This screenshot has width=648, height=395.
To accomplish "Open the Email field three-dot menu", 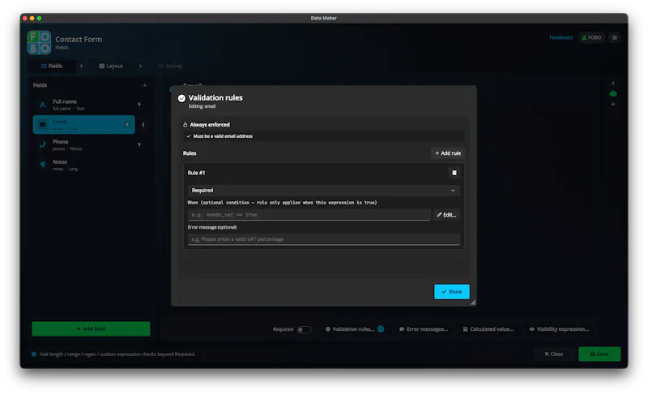I will 143,124.
